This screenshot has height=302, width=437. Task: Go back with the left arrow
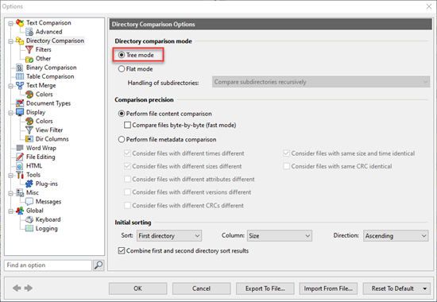coord(17,288)
